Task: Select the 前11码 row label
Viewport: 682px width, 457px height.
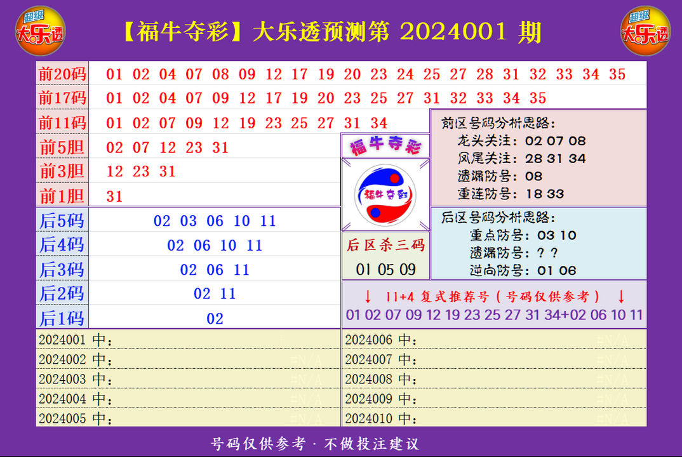Action: [x=62, y=123]
